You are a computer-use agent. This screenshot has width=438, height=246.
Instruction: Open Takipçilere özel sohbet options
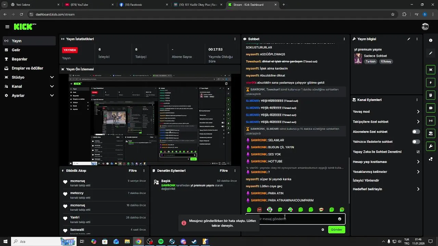[x=386, y=122]
